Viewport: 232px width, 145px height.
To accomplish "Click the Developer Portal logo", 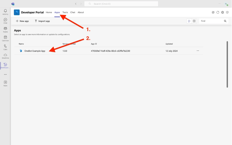I will (x=17, y=12).
